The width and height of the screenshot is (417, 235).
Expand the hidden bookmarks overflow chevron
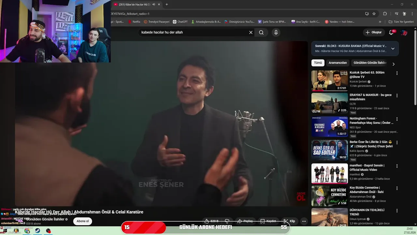(380, 22)
